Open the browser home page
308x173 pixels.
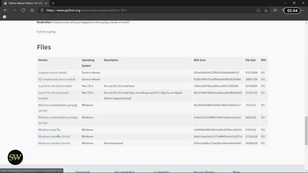tap(32, 10)
